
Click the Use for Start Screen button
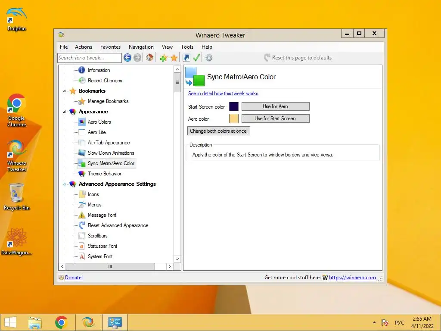click(275, 119)
